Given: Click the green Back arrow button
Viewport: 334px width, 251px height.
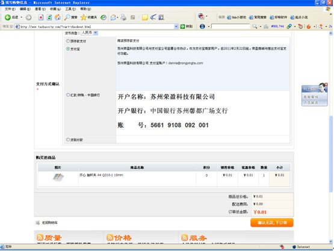Looking at the screenshot, I should pyautogui.click(x=8, y=17).
